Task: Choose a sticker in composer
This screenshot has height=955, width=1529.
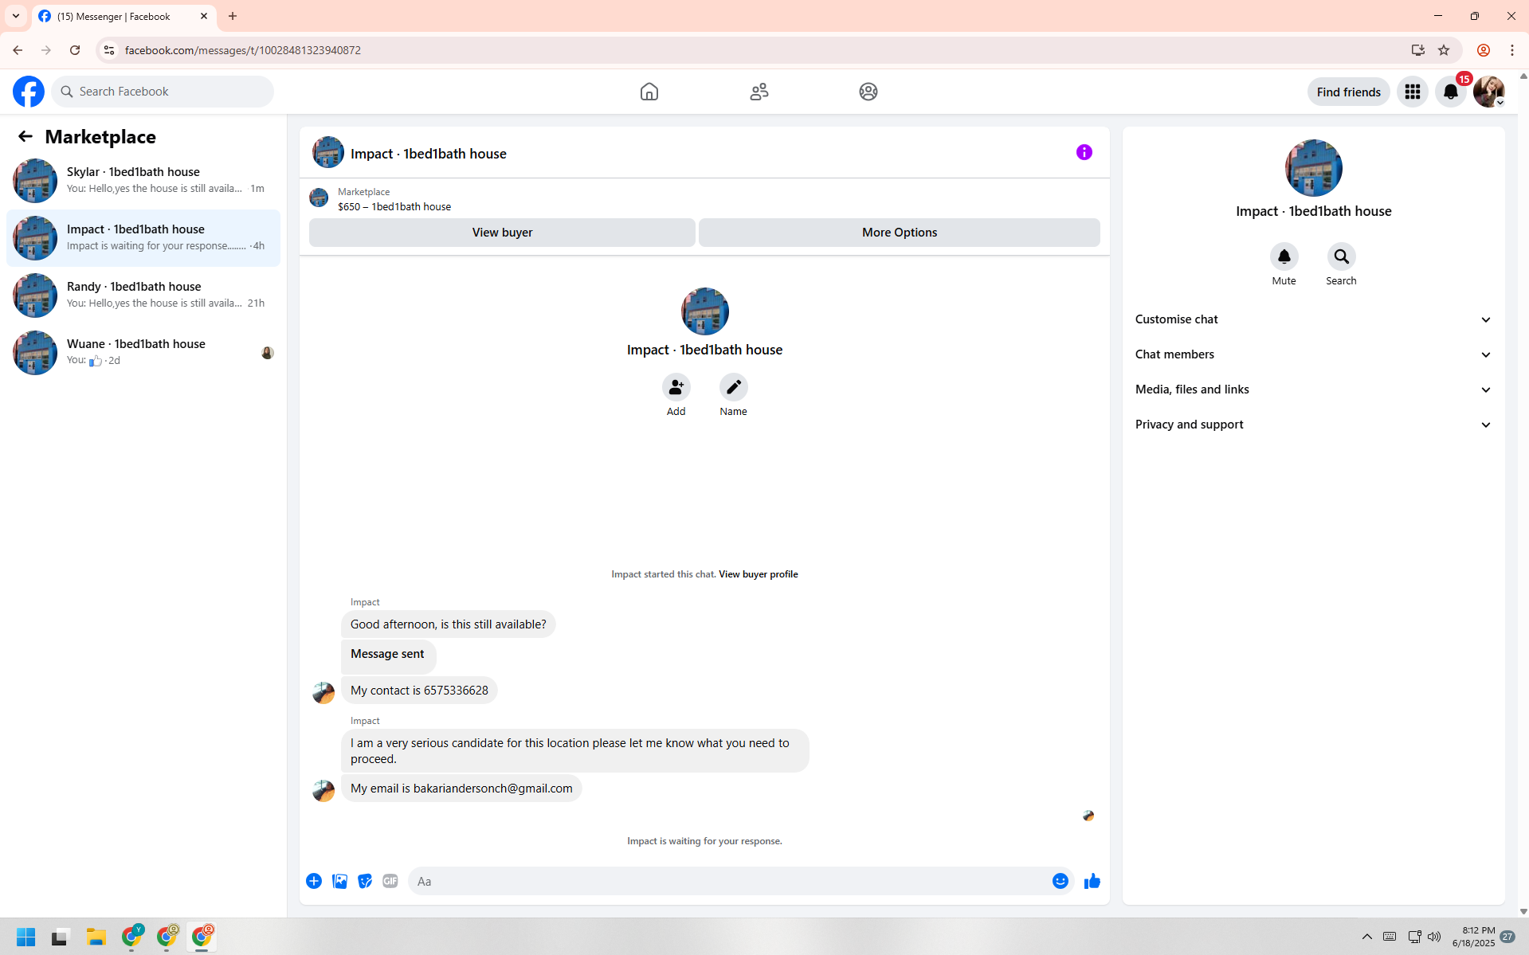Action: (x=365, y=881)
